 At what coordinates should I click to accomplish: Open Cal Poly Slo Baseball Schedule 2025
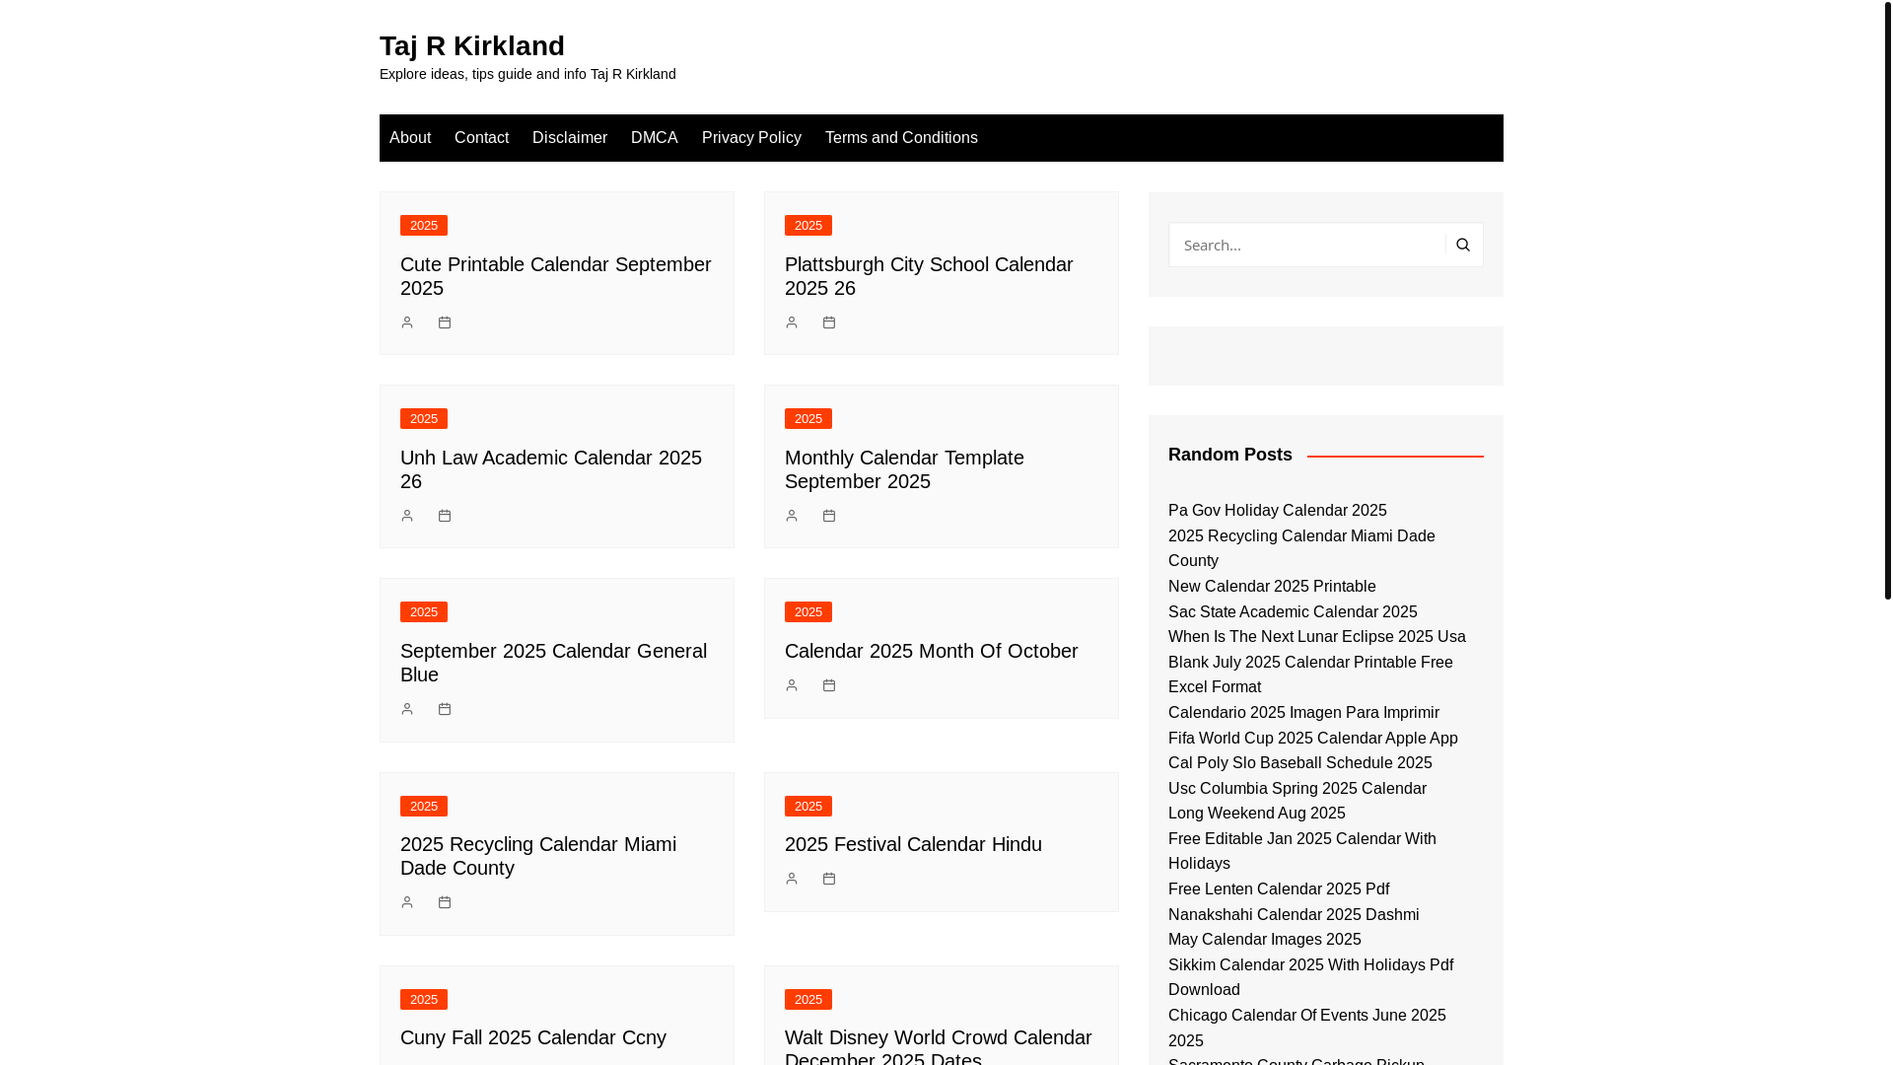tap(1300, 763)
